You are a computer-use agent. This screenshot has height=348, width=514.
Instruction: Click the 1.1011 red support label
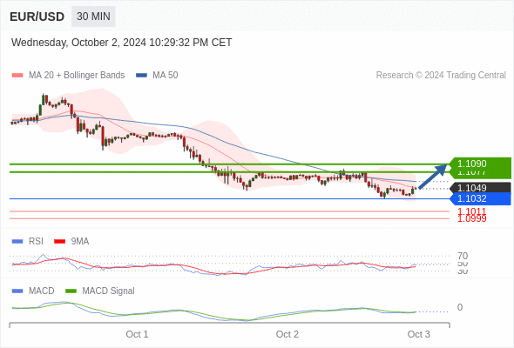point(471,211)
